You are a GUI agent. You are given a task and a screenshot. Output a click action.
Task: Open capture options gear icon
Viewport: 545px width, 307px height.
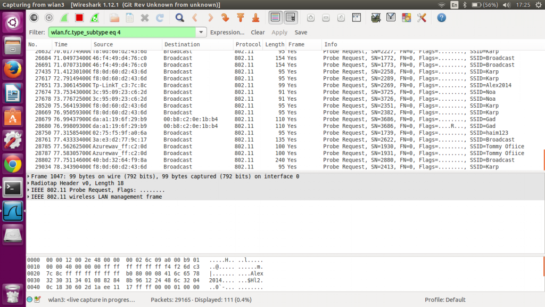click(49, 18)
